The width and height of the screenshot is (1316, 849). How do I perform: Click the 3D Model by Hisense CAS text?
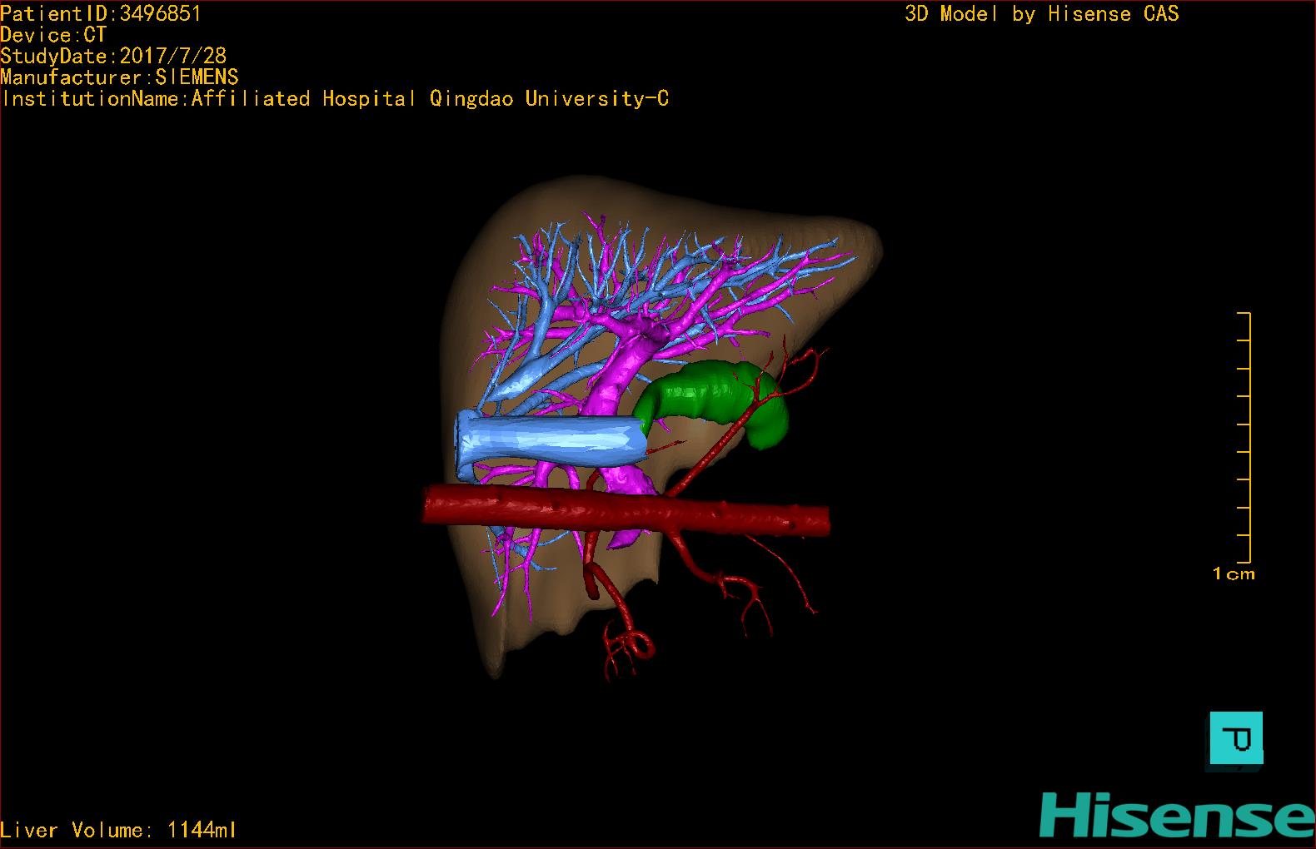pos(1042,13)
